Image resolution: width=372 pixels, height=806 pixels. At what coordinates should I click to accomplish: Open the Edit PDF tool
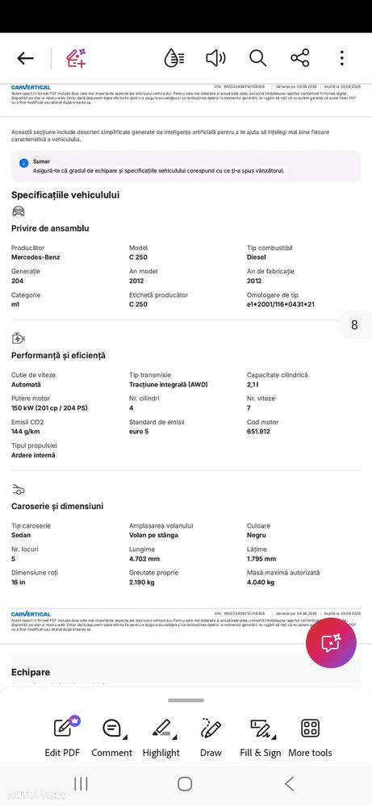pyautogui.click(x=63, y=737)
